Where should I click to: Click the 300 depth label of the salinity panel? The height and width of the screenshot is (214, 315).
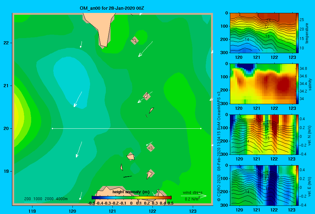(x=224, y=104)
